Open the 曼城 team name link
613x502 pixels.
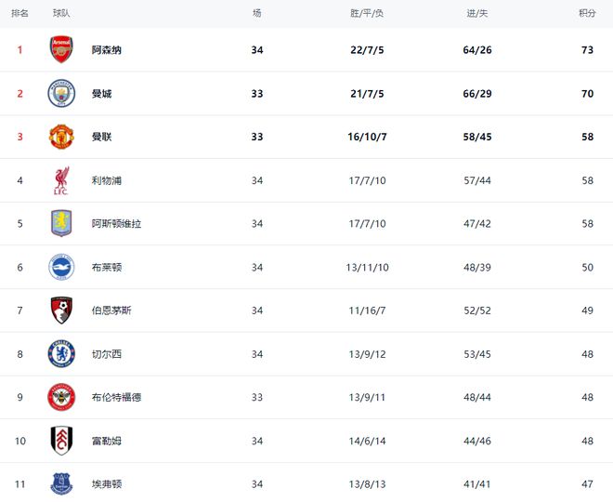101,94
